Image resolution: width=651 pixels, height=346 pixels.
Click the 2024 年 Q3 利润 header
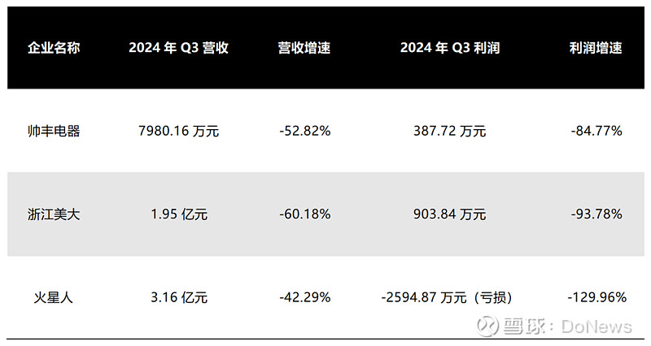point(449,48)
